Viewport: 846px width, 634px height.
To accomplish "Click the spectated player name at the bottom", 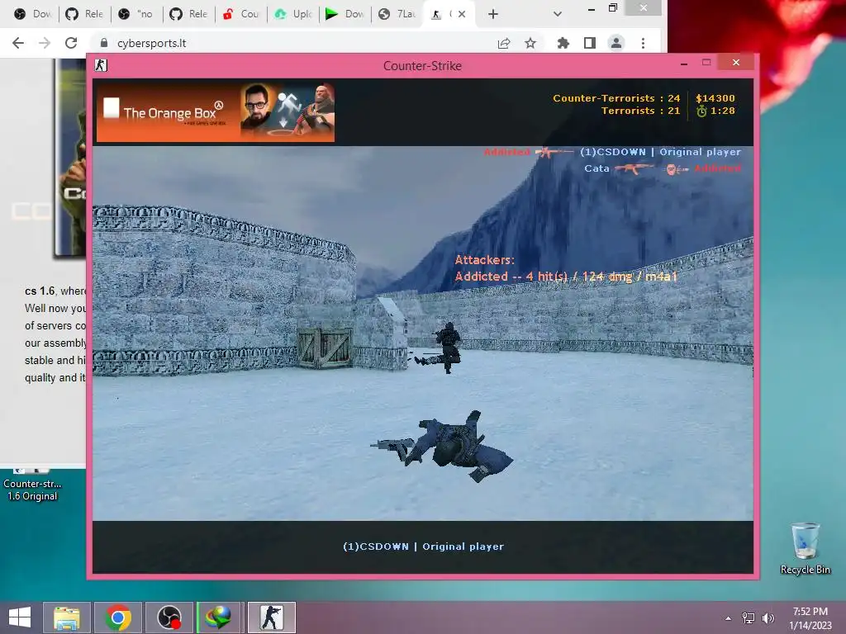I will [424, 546].
